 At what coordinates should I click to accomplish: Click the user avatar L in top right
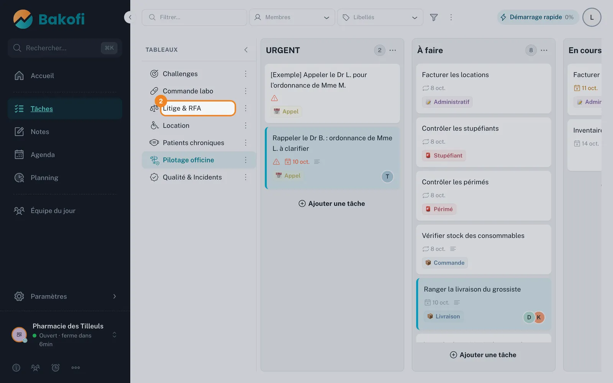[592, 17]
